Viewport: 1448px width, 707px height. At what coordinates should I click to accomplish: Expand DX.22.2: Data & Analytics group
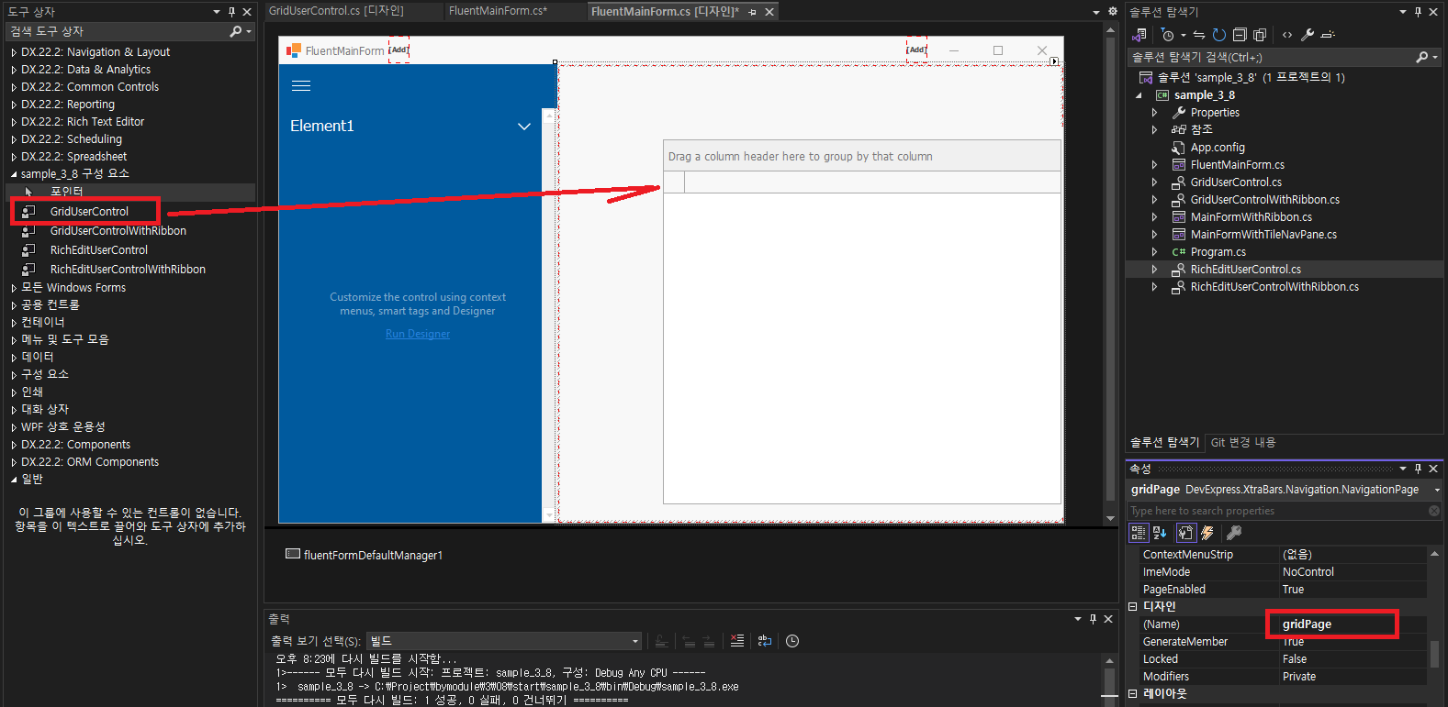tap(14, 70)
